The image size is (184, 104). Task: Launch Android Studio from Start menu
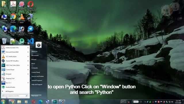click(x=15, y=87)
